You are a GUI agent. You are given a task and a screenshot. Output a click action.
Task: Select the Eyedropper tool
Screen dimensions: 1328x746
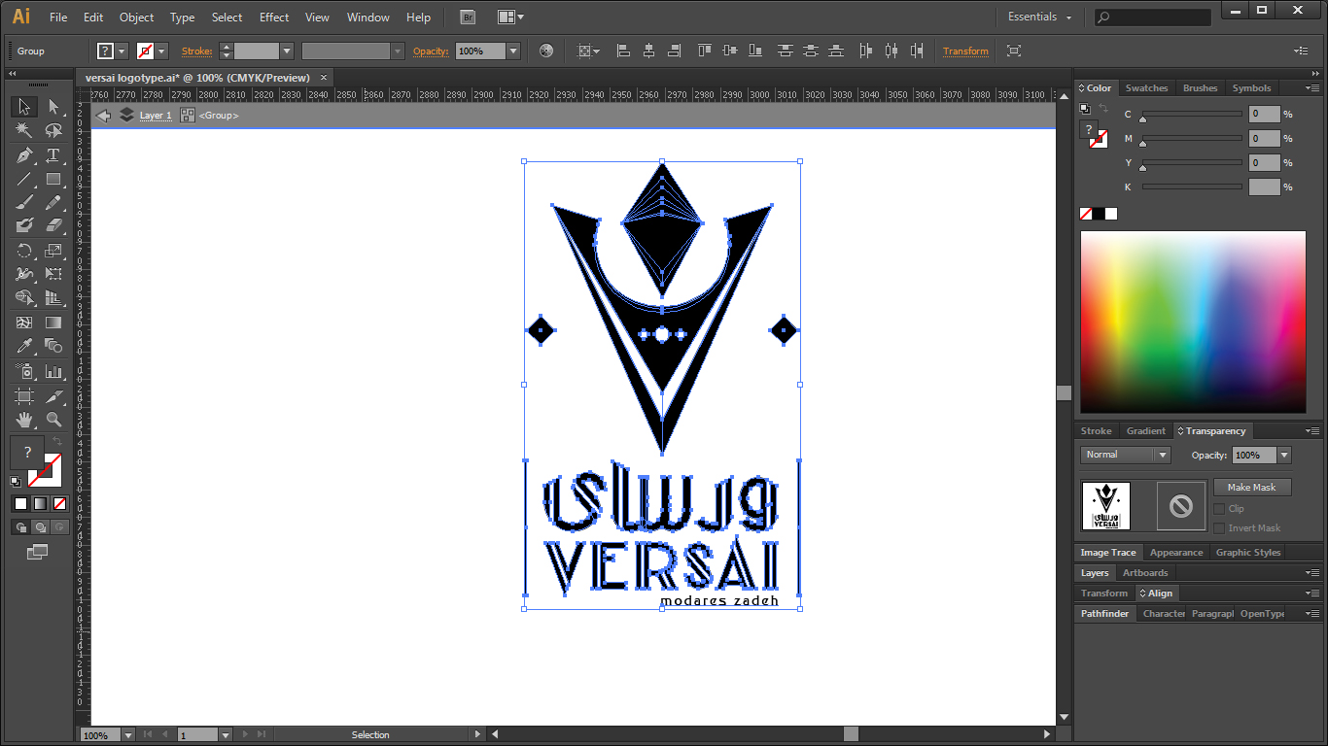(24, 346)
